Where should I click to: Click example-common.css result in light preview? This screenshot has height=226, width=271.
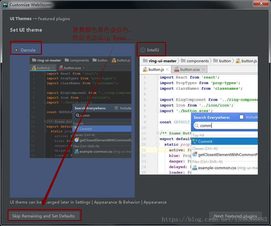tap(224, 168)
